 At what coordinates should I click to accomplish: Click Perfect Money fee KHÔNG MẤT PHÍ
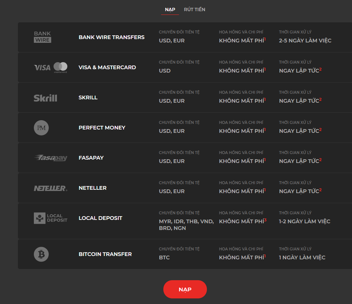[243, 131]
